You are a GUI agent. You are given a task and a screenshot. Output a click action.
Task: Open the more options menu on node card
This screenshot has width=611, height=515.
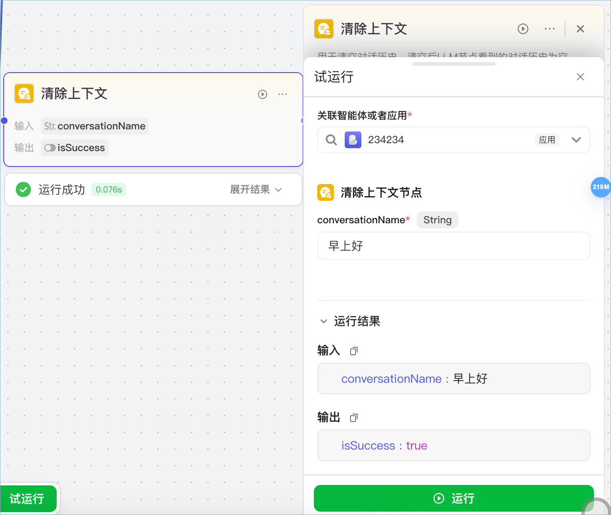click(283, 94)
